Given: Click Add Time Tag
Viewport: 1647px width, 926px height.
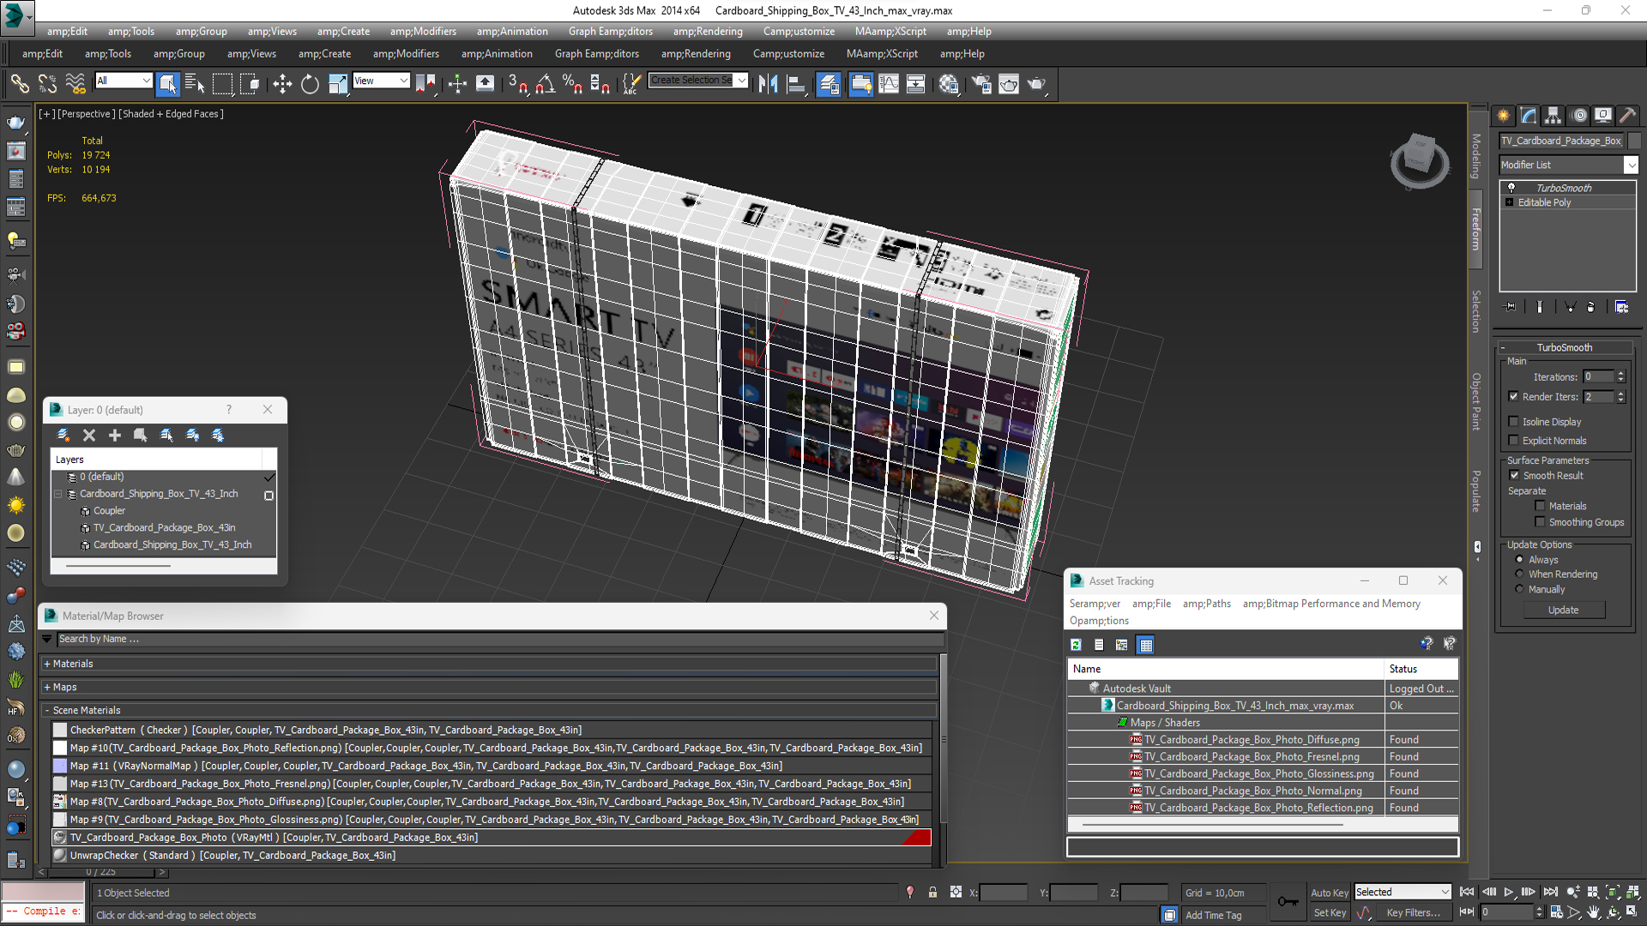Looking at the screenshot, I should [x=1213, y=915].
